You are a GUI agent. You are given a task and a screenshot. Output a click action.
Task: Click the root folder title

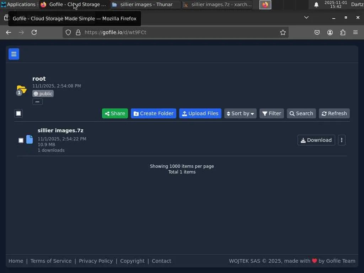pyautogui.click(x=39, y=79)
